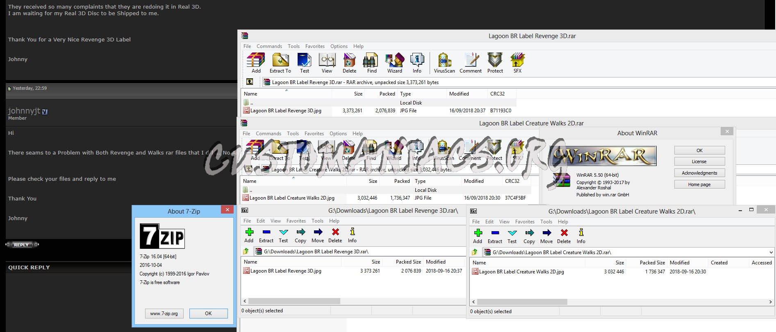The height and width of the screenshot is (332, 776).
Task: Click Move in 7-Zip Revenge 3D window
Action: point(318,235)
